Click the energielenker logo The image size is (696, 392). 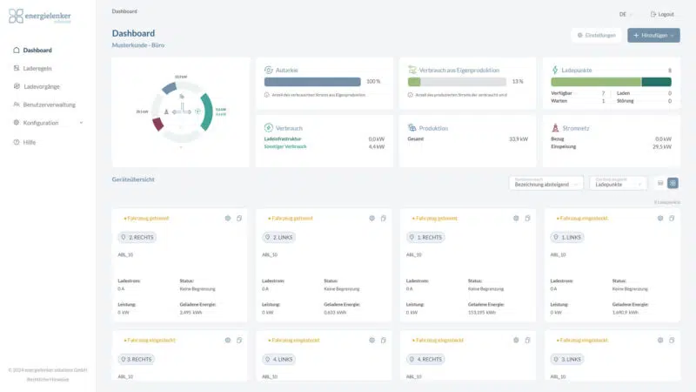tap(40, 17)
